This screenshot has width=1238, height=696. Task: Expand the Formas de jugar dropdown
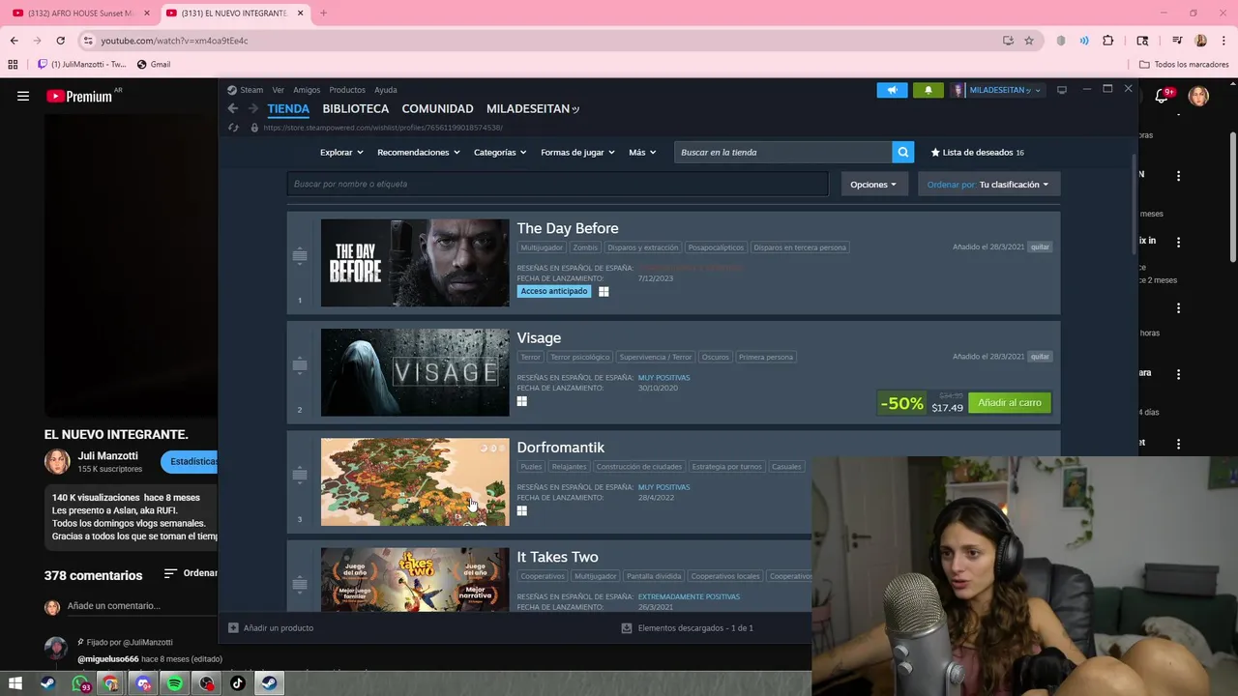point(577,153)
